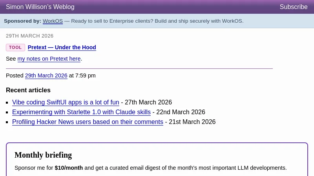This screenshot has height=176, width=314.
Task: Follow the 'my notes on Pretext here' link
Action: point(49,59)
